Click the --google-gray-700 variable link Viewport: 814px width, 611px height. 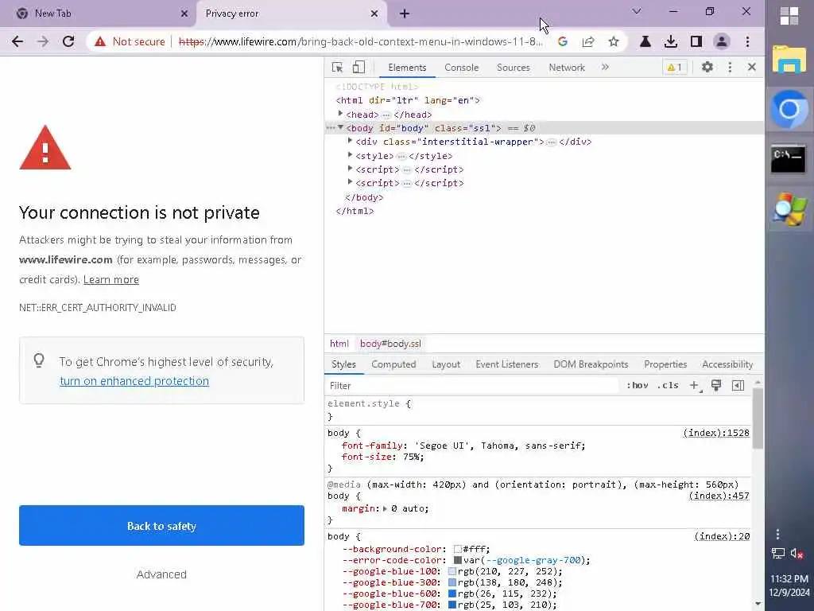click(533, 560)
